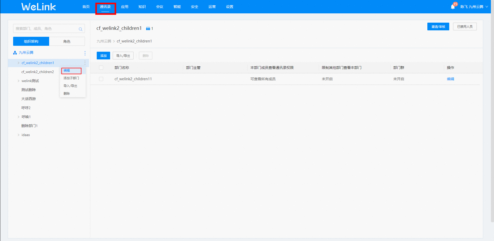Open three-dot menu for cf_welink2_children1

point(85,63)
